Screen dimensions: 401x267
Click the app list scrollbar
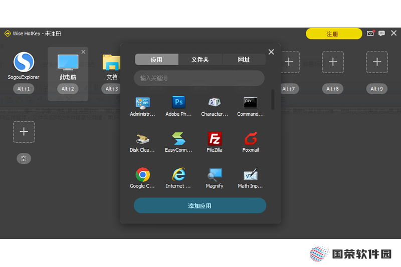273,99
